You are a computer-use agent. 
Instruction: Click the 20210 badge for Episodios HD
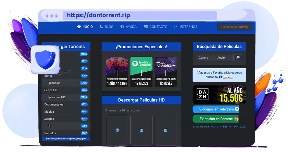[x=84, y=97]
